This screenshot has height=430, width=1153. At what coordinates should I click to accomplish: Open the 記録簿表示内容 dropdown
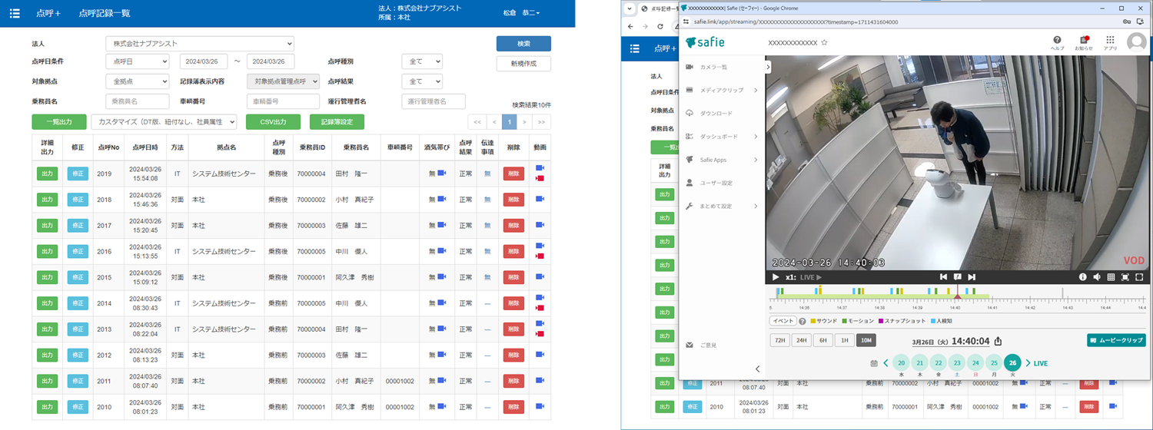click(x=283, y=81)
